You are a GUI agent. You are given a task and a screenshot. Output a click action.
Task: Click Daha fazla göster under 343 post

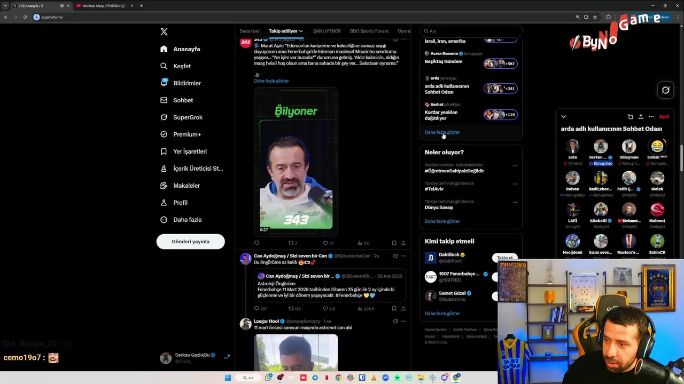tap(271, 81)
